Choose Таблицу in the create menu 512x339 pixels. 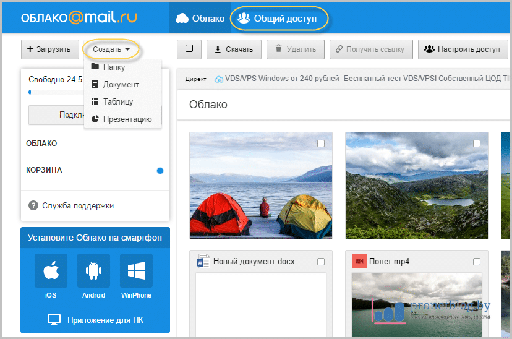click(x=122, y=101)
